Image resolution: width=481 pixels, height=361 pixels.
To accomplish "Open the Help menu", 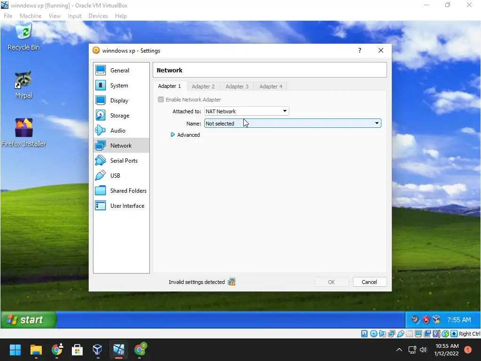I will [121, 16].
